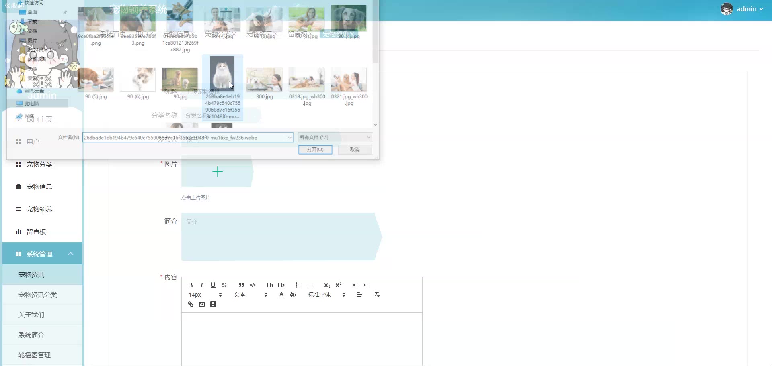Open the 宠物领养 sidebar menu
This screenshot has width=772, height=366.
[x=42, y=209]
